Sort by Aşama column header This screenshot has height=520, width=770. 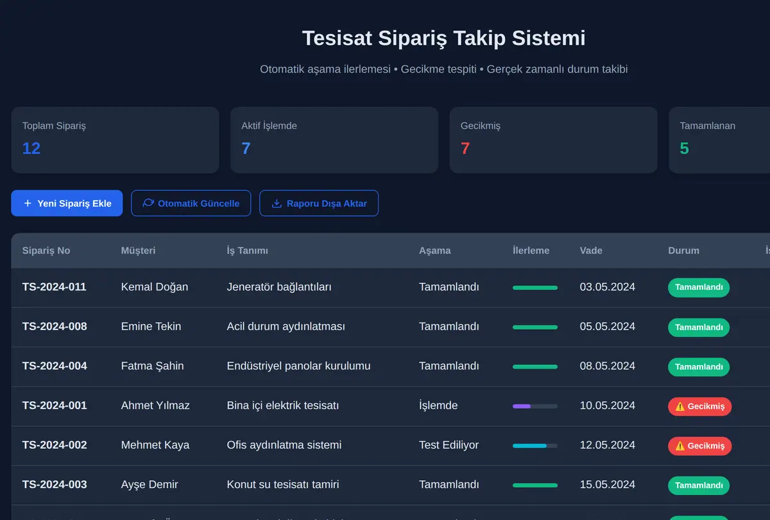(x=435, y=251)
